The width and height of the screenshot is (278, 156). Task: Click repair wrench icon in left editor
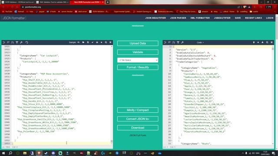[21, 42]
